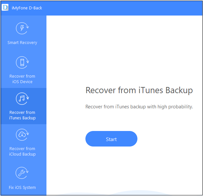Screen dimensions: 203x196
Task: Click the white space below the Start button
Action: [x=111, y=168]
